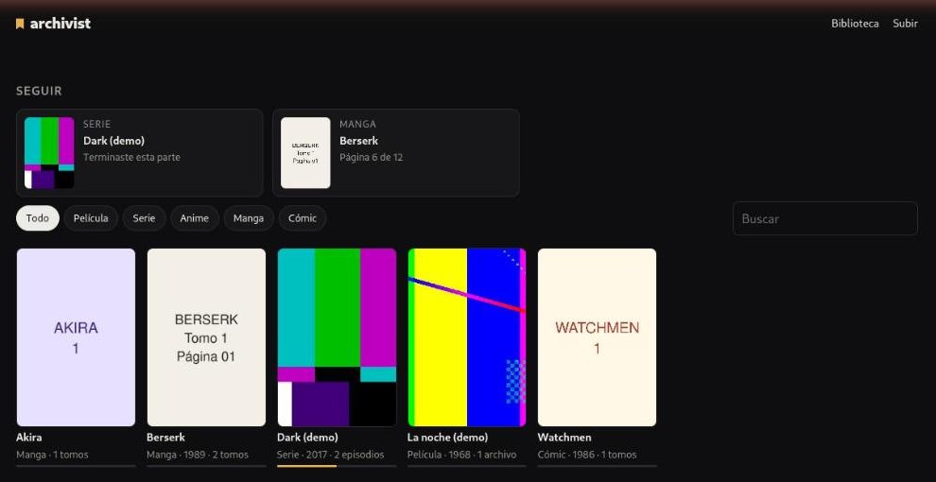Click 'Página 6 de 12' progress text
The height and width of the screenshot is (482, 936).
click(x=372, y=158)
